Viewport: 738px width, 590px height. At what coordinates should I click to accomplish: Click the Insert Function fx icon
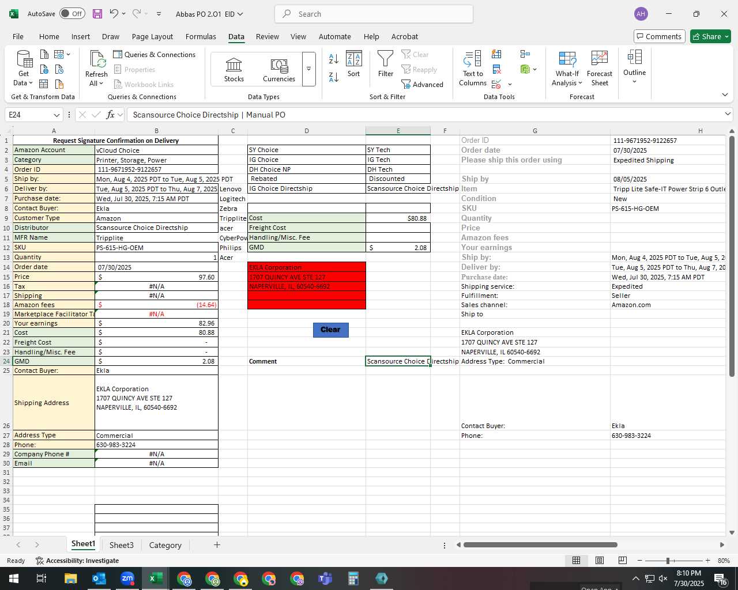[x=111, y=115]
